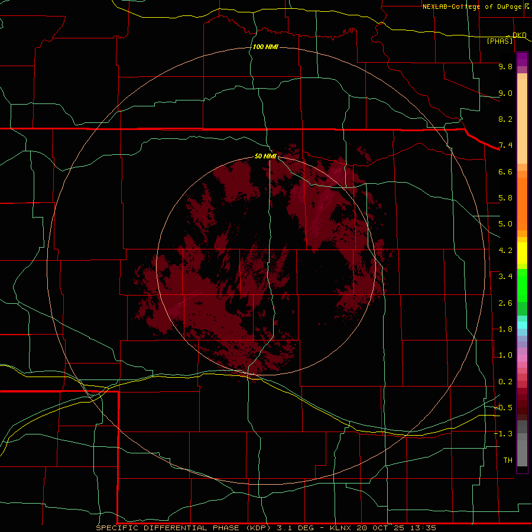Click the 4.2 scale label
532x532 pixels.
pos(505,251)
